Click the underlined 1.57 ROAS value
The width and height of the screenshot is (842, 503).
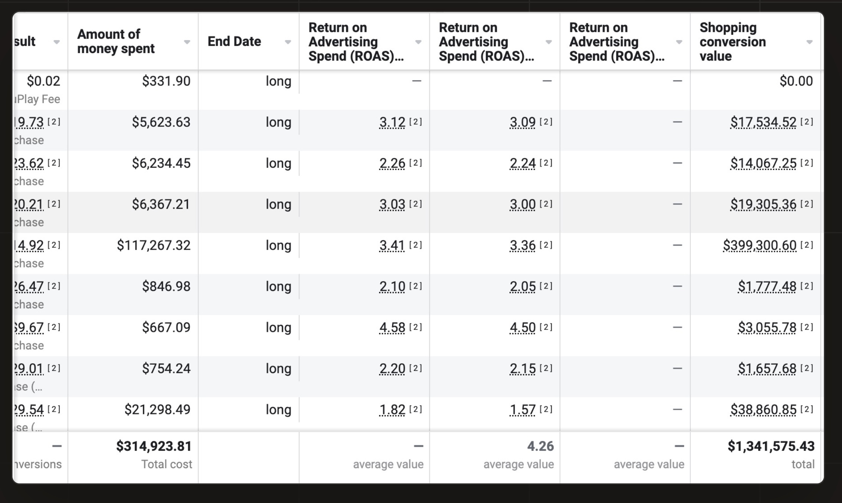(x=523, y=409)
